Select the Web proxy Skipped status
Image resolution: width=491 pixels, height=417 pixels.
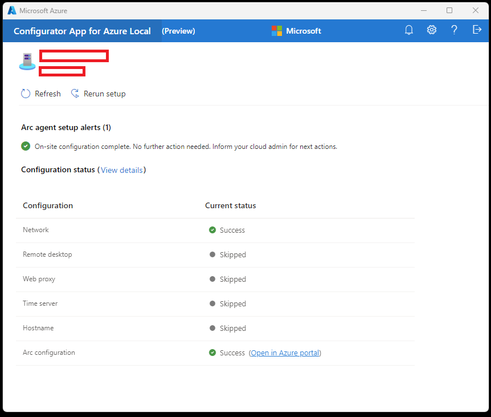click(232, 279)
